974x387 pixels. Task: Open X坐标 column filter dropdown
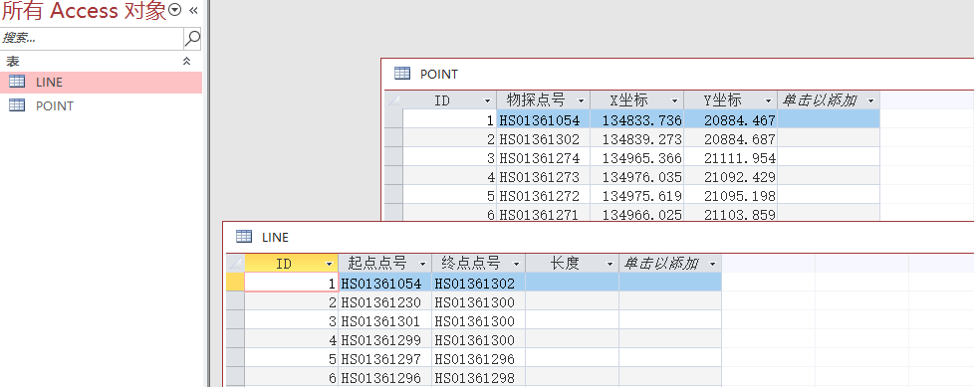coord(674,100)
